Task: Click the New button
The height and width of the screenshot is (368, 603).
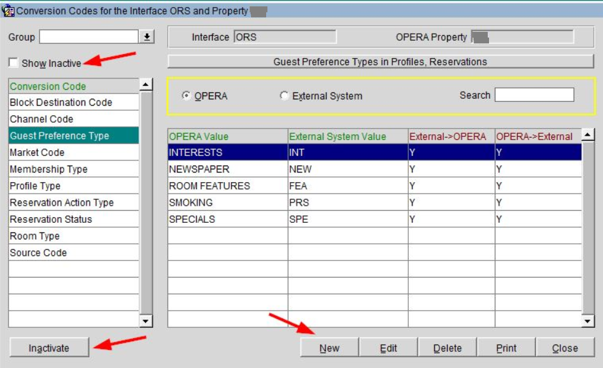Action: (x=329, y=348)
